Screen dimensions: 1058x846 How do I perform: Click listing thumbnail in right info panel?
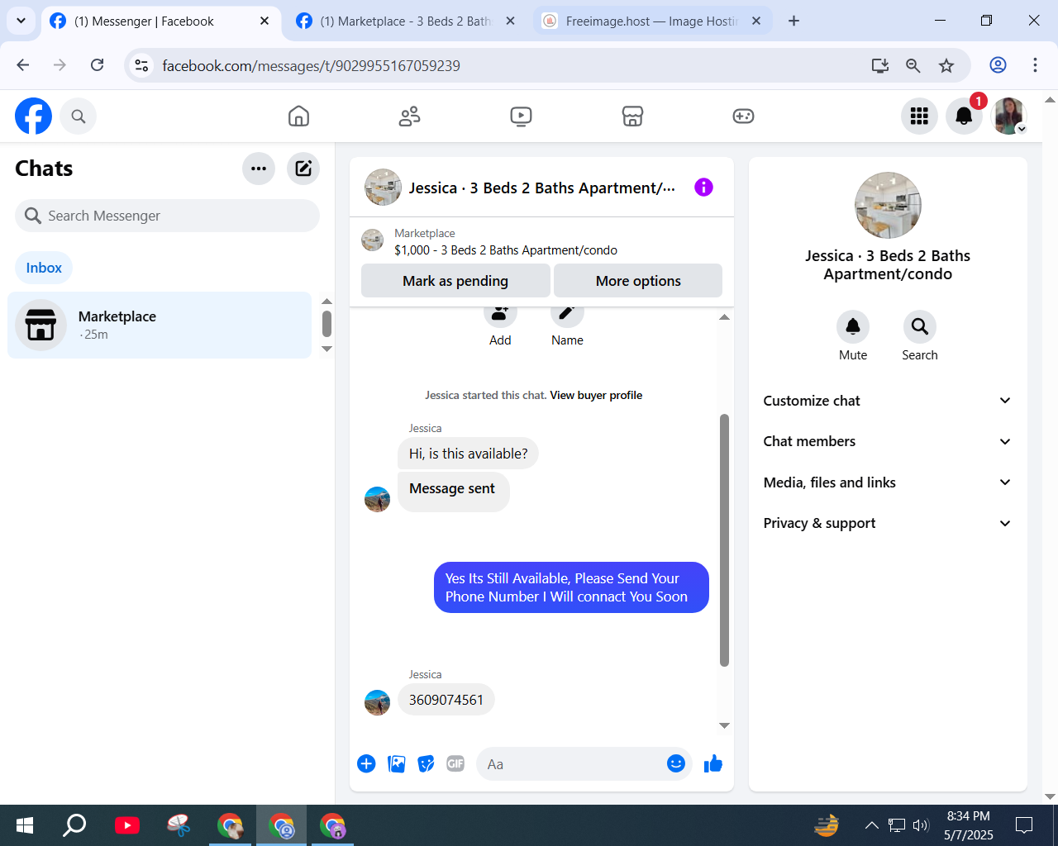click(888, 205)
